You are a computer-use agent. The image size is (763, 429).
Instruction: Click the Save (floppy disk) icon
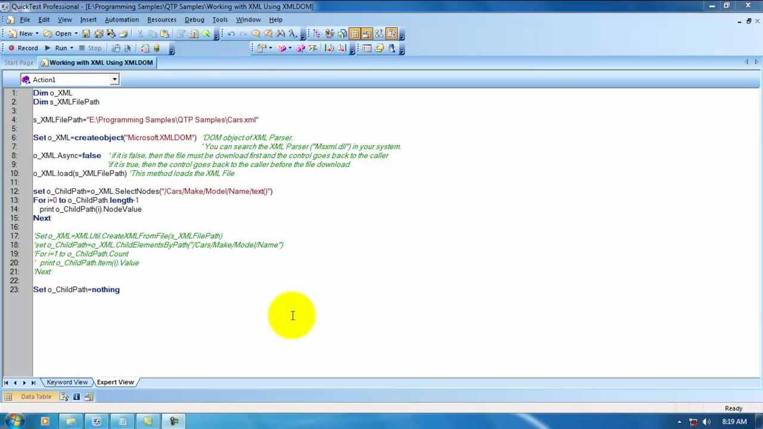pyautogui.click(x=86, y=34)
